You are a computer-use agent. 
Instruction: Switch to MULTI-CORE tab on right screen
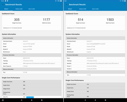point(95,9)
